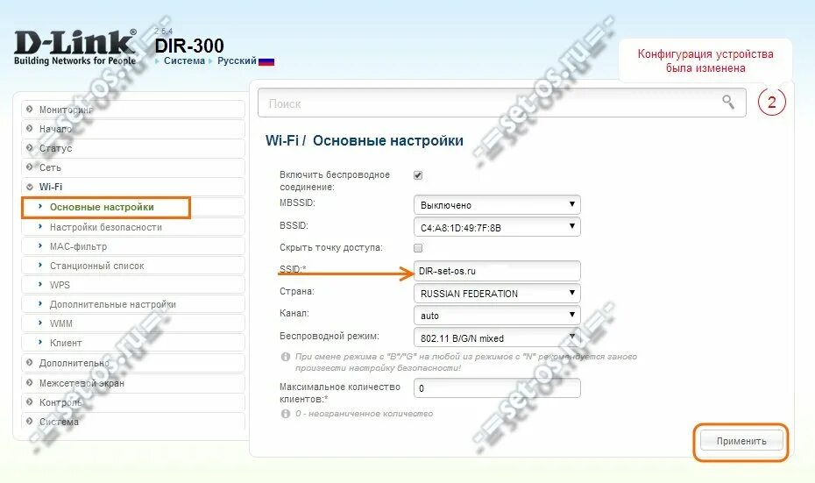Expand the Начало menu section

[x=133, y=129]
